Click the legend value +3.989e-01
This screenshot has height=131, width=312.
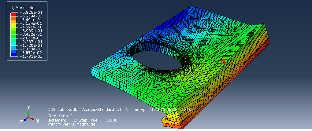[31, 31]
